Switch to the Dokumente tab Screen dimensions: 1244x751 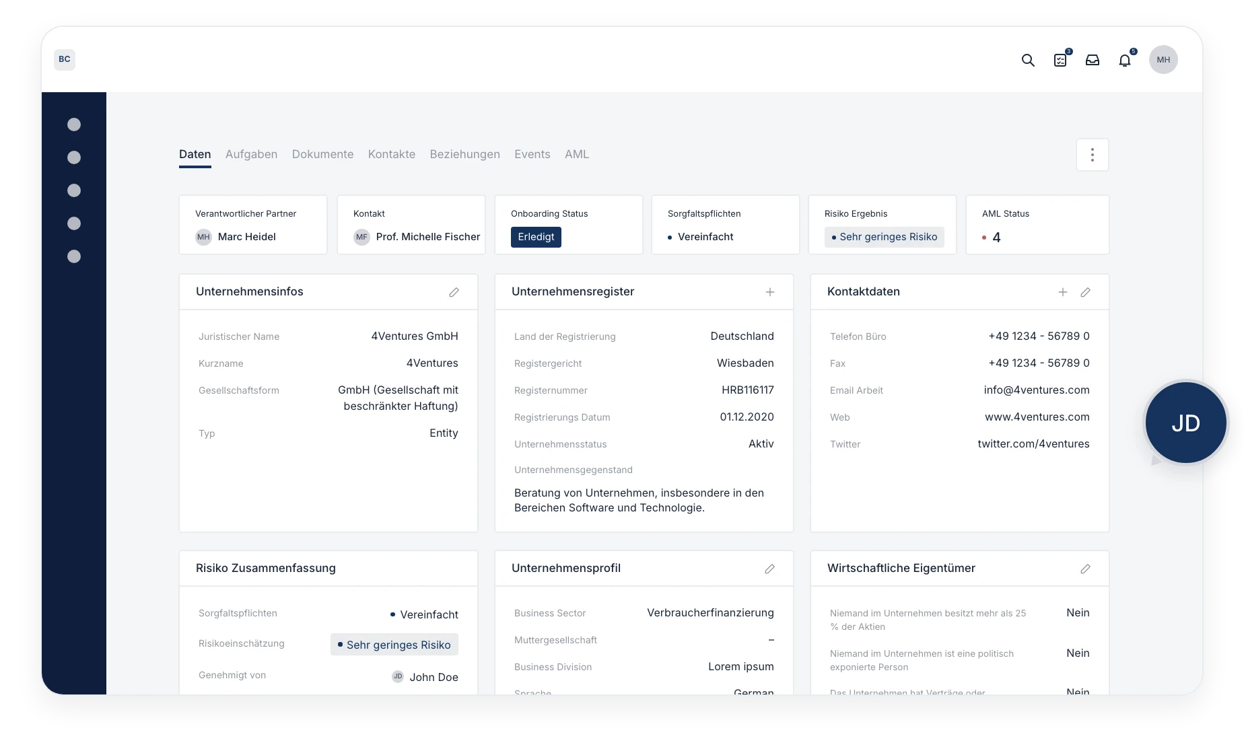click(x=322, y=154)
